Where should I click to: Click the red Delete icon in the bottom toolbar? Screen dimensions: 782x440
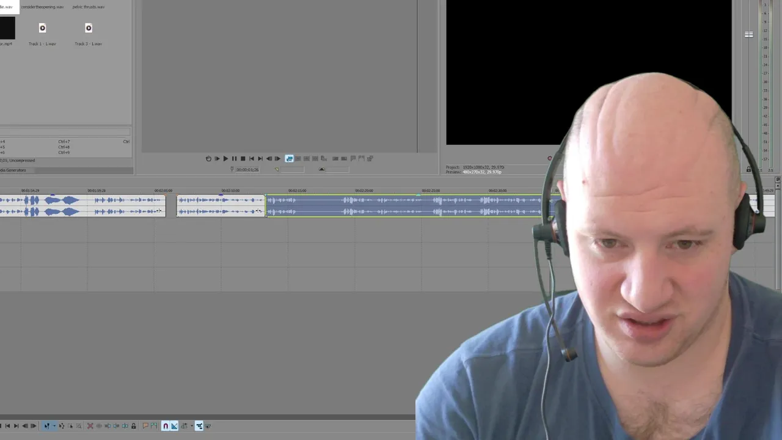tap(90, 426)
